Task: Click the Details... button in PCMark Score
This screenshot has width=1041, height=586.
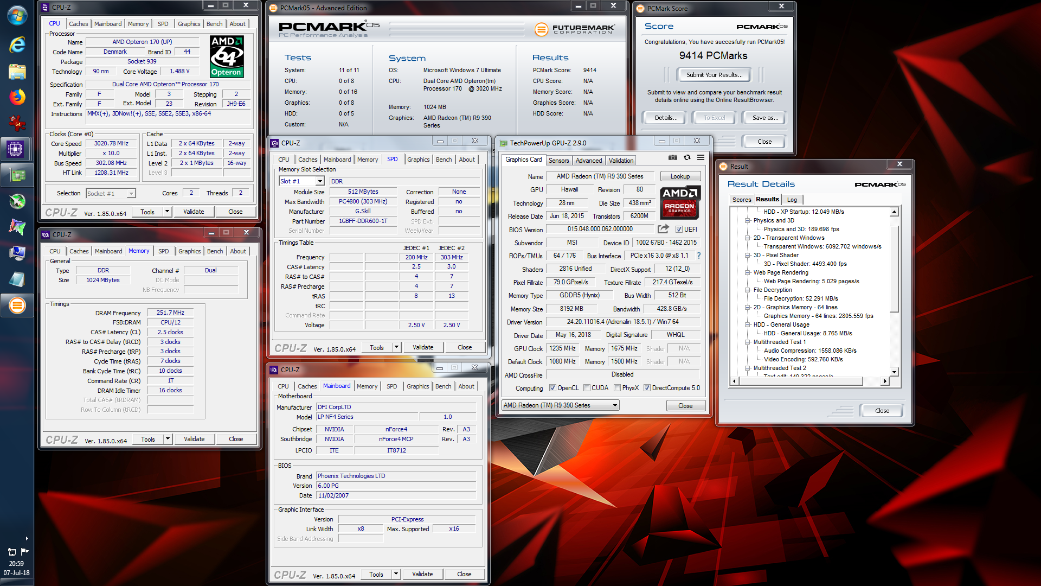Action: 666,118
